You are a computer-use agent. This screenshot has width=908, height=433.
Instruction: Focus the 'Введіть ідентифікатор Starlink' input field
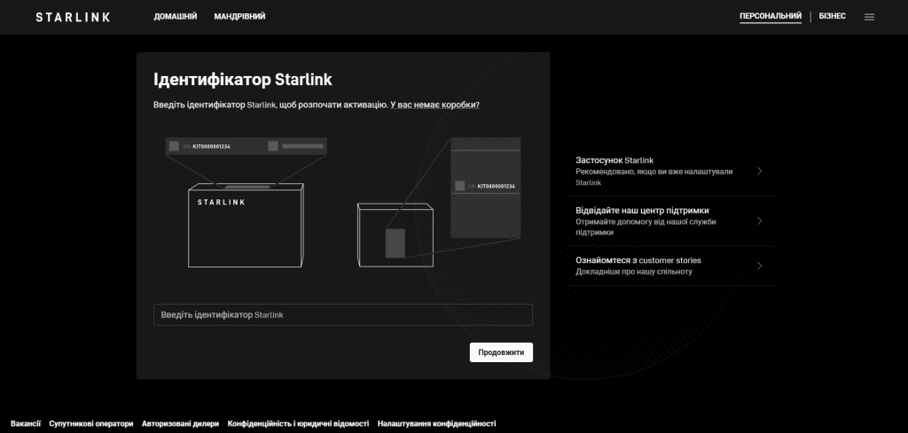pos(343,315)
